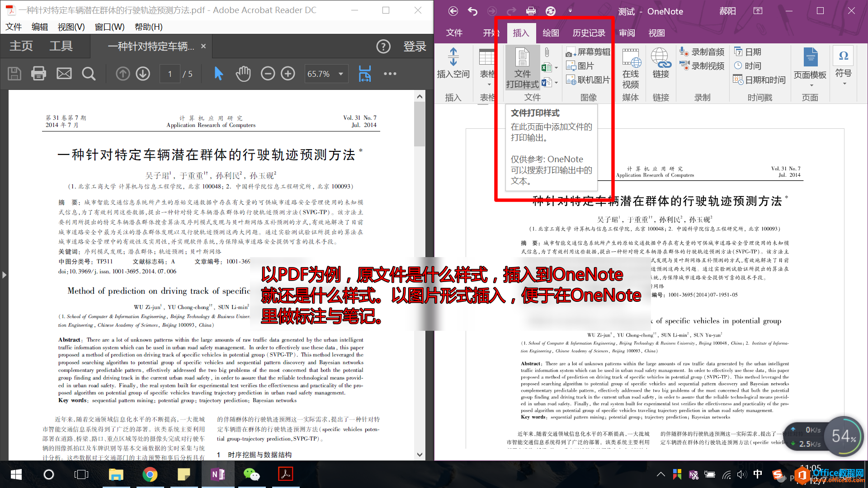Click Screen Clipping in OneNote ribbon
The height and width of the screenshot is (488, 868).
pyautogui.click(x=588, y=52)
